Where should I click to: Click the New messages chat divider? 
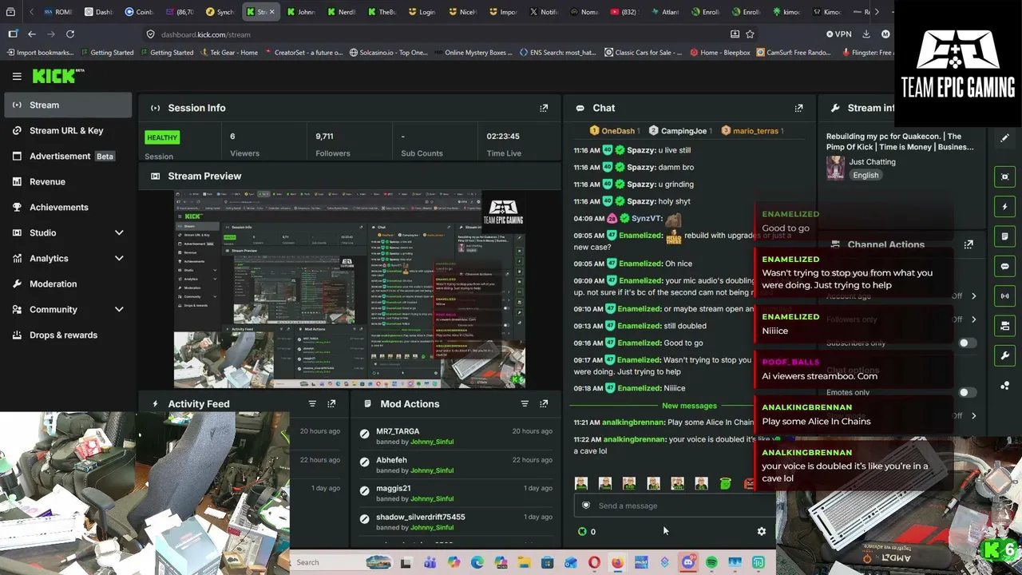tap(689, 406)
